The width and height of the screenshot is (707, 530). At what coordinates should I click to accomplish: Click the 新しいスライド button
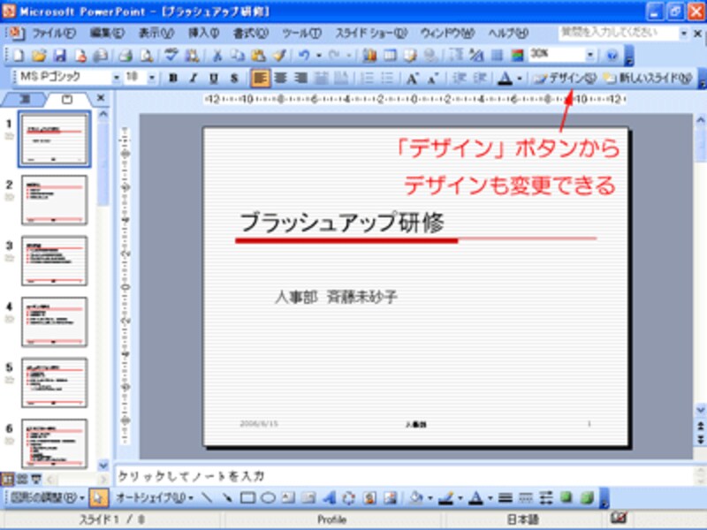[649, 79]
